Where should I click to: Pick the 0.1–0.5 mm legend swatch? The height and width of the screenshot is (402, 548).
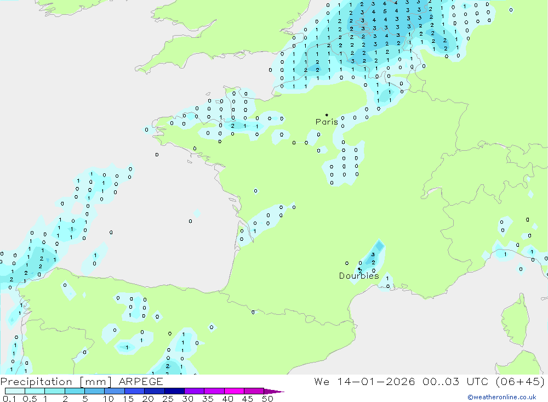(15, 391)
